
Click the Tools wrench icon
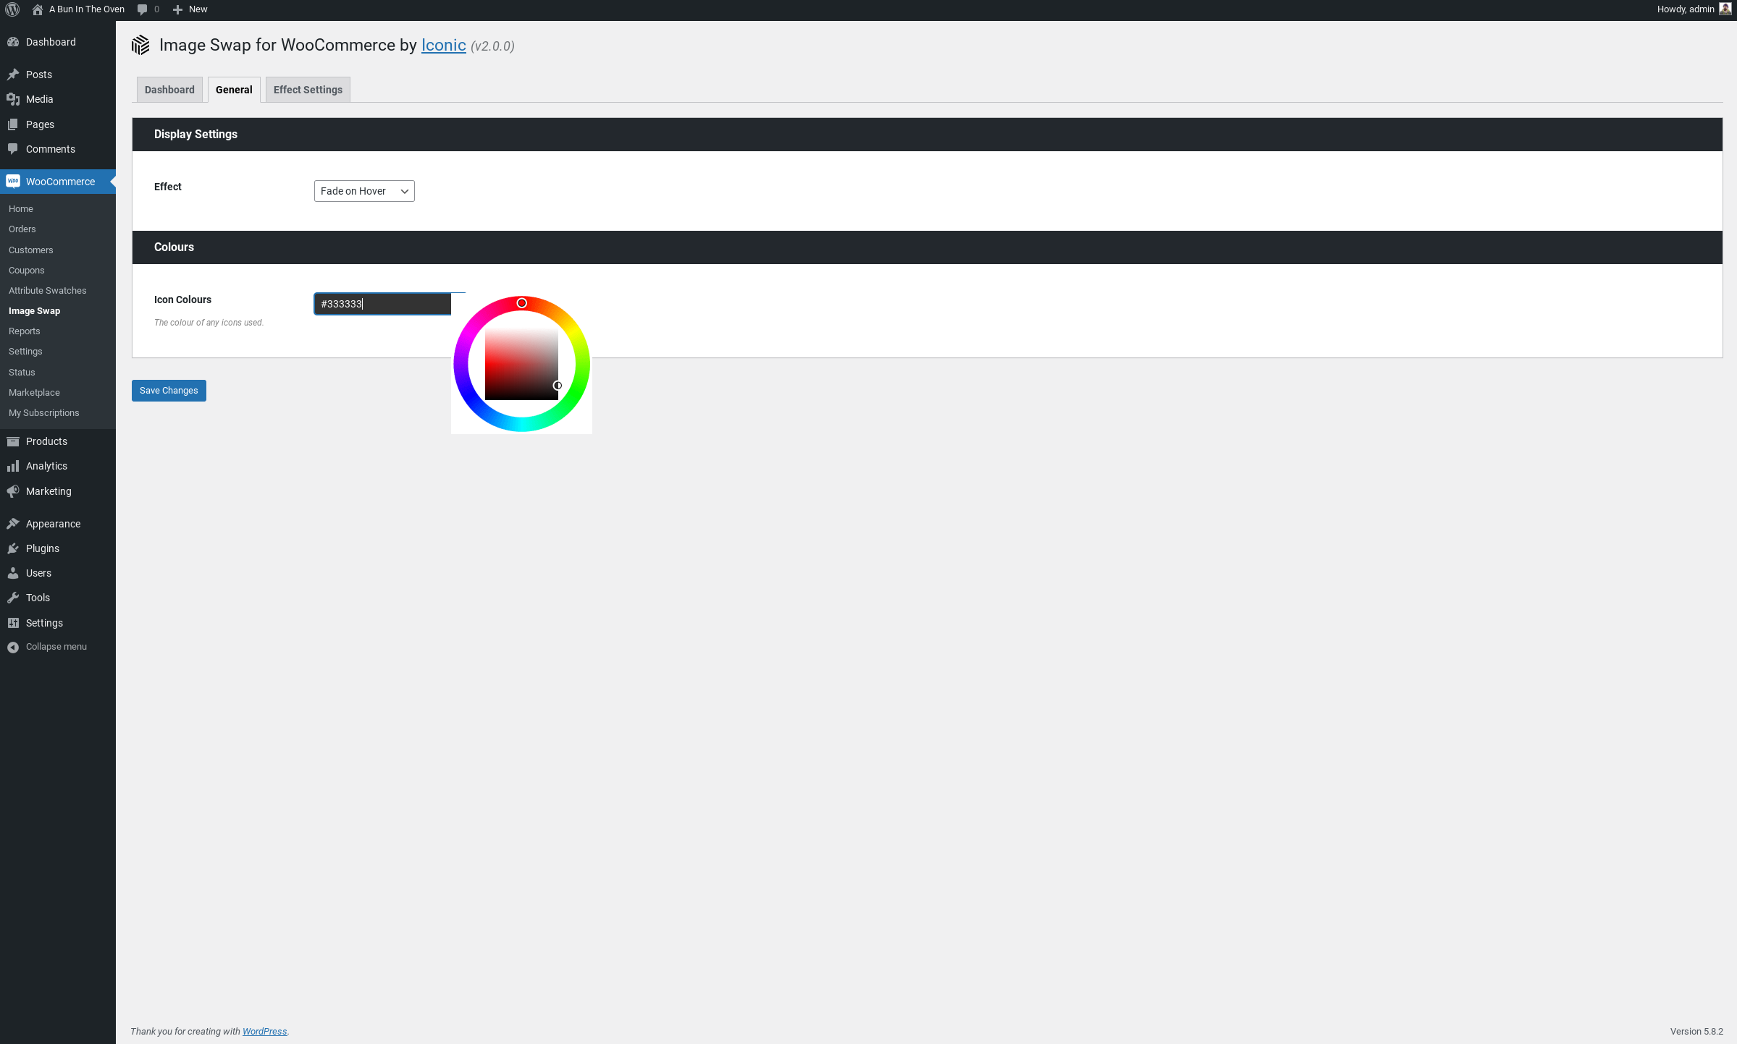[x=13, y=598]
